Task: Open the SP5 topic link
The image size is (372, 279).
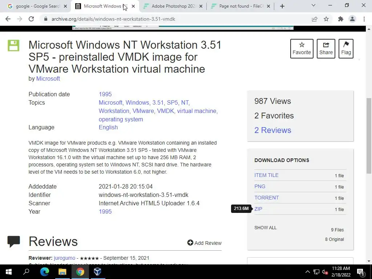Action: coord(173,103)
